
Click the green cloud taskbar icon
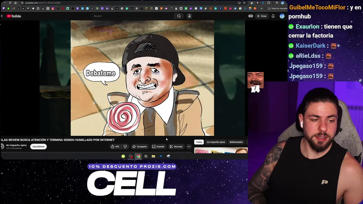click(123, 156)
